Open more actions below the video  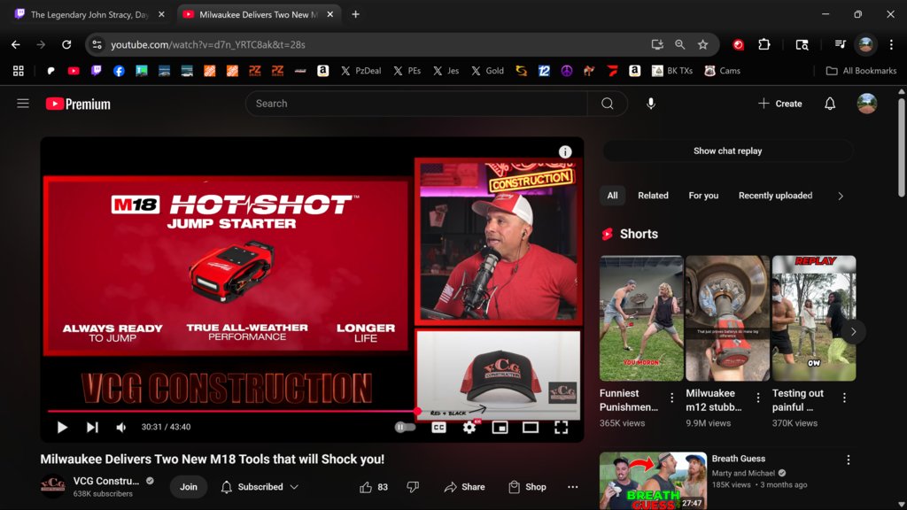[x=573, y=487]
